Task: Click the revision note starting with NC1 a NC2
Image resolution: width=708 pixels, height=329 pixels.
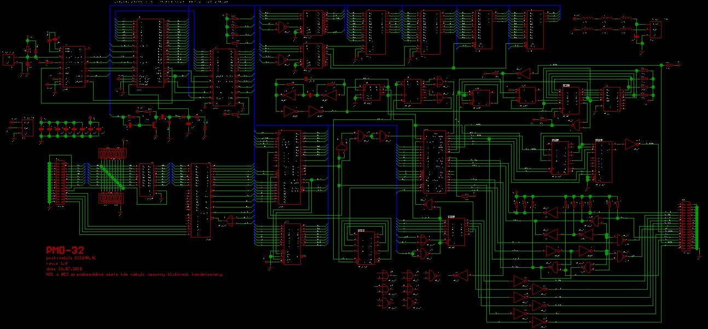Action: coord(135,275)
